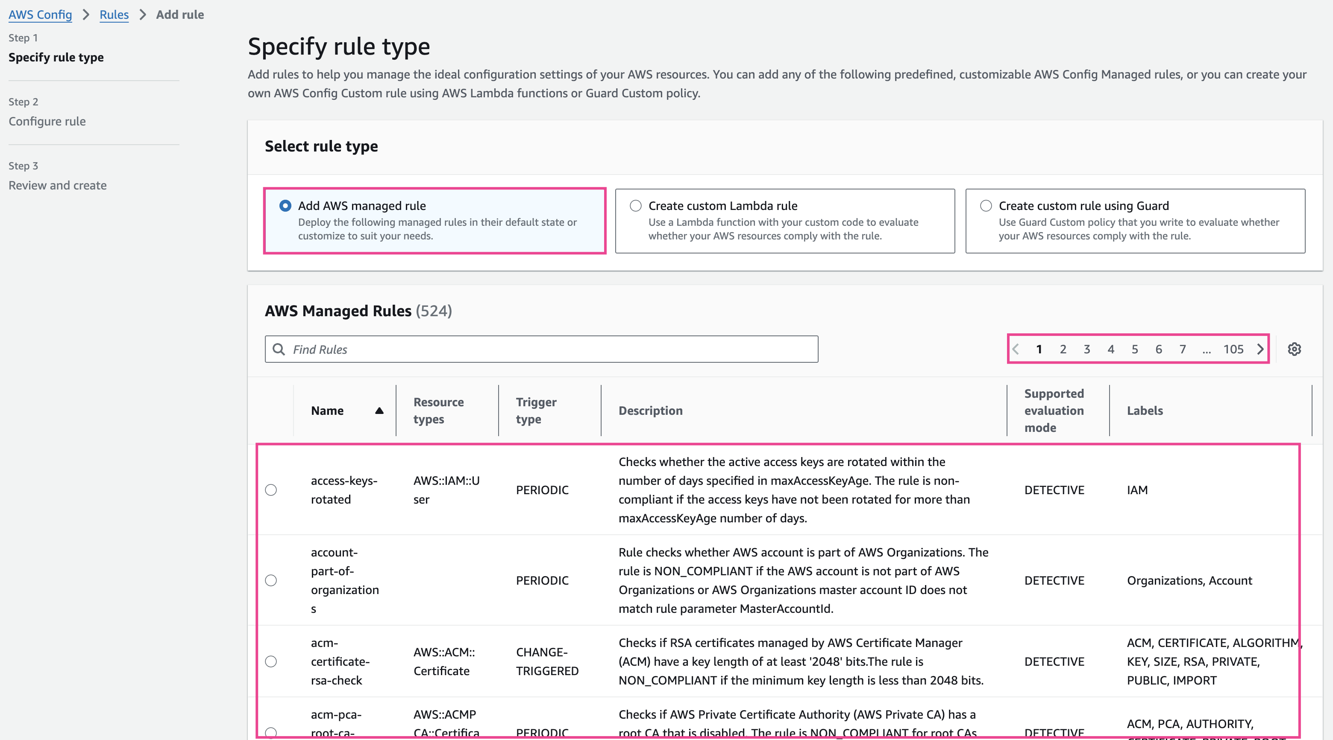Open the table preferences gear icon
1333x740 pixels.
(1294, 350)
